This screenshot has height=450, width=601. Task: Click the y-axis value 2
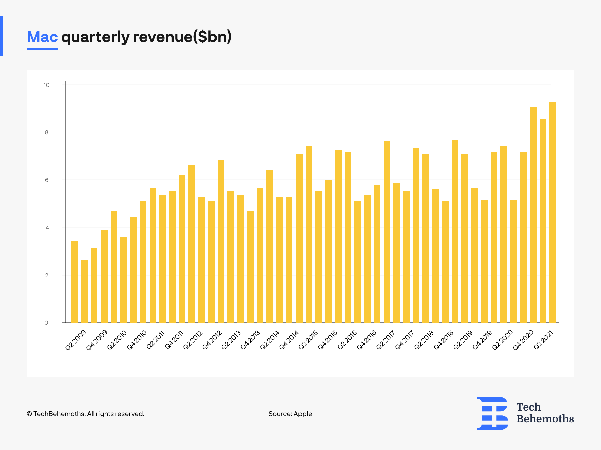click(x=47, y=275)
